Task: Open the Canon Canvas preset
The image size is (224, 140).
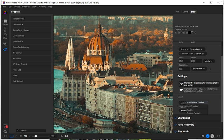Action: 31,19
